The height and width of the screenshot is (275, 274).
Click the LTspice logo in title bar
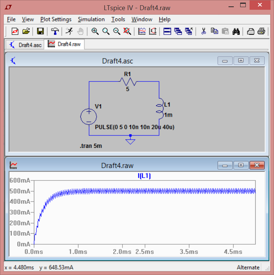(8, 8)
